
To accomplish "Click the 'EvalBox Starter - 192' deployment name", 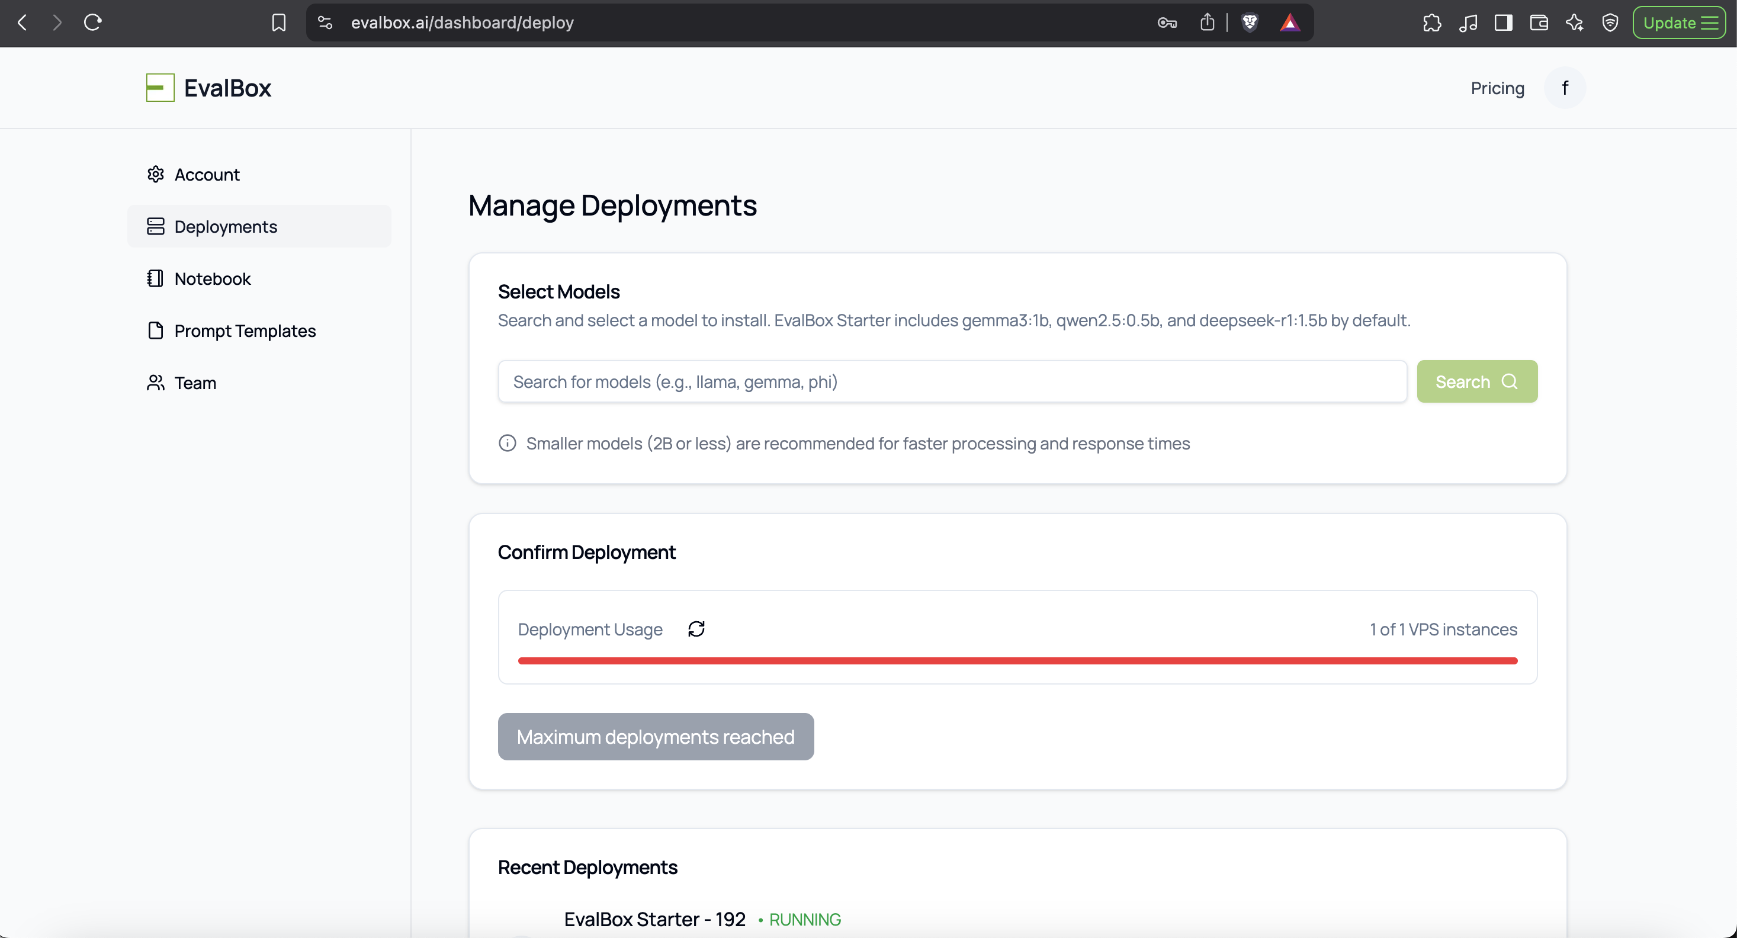I will coord(654,919).
